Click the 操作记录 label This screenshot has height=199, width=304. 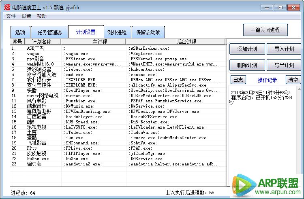click(267, 80)
